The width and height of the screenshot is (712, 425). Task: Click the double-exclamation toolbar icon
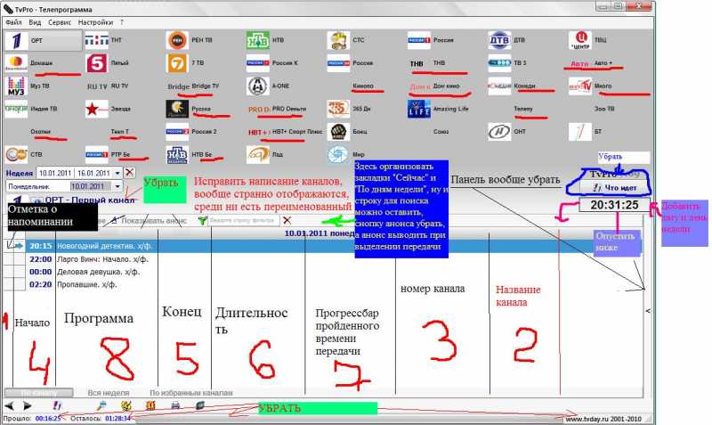pyautogui.click(x=57, y=405)
